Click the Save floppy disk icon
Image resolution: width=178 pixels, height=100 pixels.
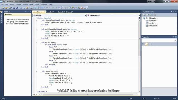pyautogui.click(x=14, y=8)
